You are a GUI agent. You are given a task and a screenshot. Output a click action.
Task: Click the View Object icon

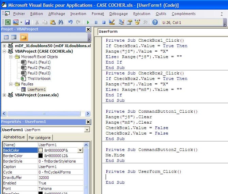[14, 37]
